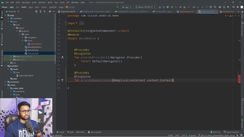Click CRLF line separator in status bar
This screenshot has height=137, width=244.
pos(177,135)
